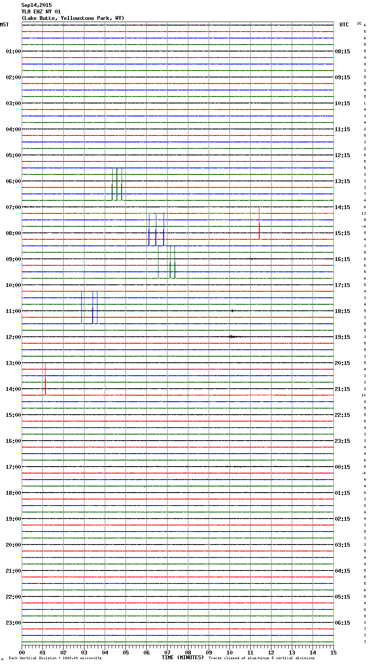Select the 03:00 MST time label

(13, 103)
